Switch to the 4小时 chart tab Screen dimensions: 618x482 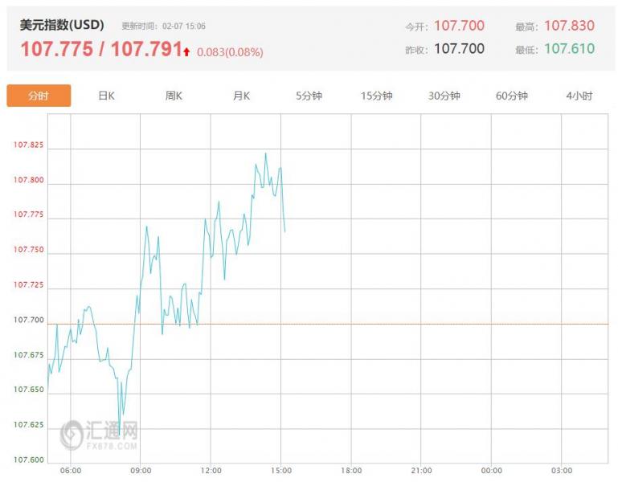579,96
